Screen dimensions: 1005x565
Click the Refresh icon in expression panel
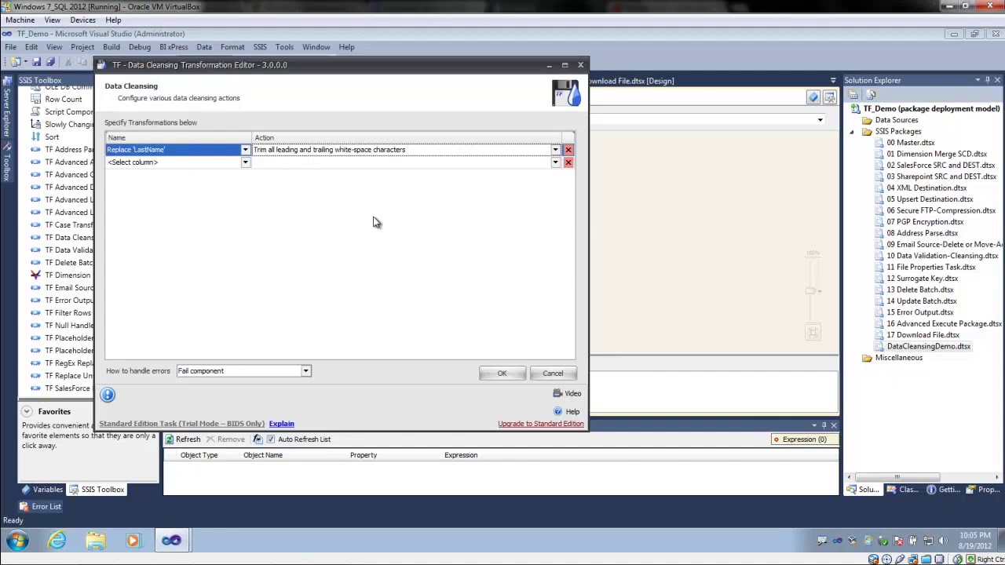pos(169,439)
